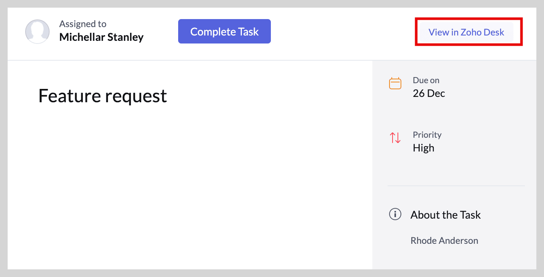This screenshot has height=277, width=544.
Task: Click the 26 Dec due date value
Action: (x=429, y=93)
